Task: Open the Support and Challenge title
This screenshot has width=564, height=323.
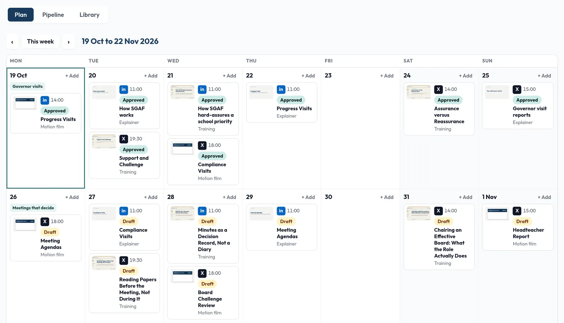Action: point(134,161)
